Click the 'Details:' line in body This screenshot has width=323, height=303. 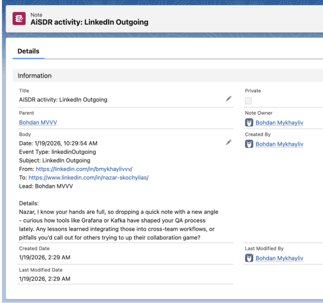(29, 203)
